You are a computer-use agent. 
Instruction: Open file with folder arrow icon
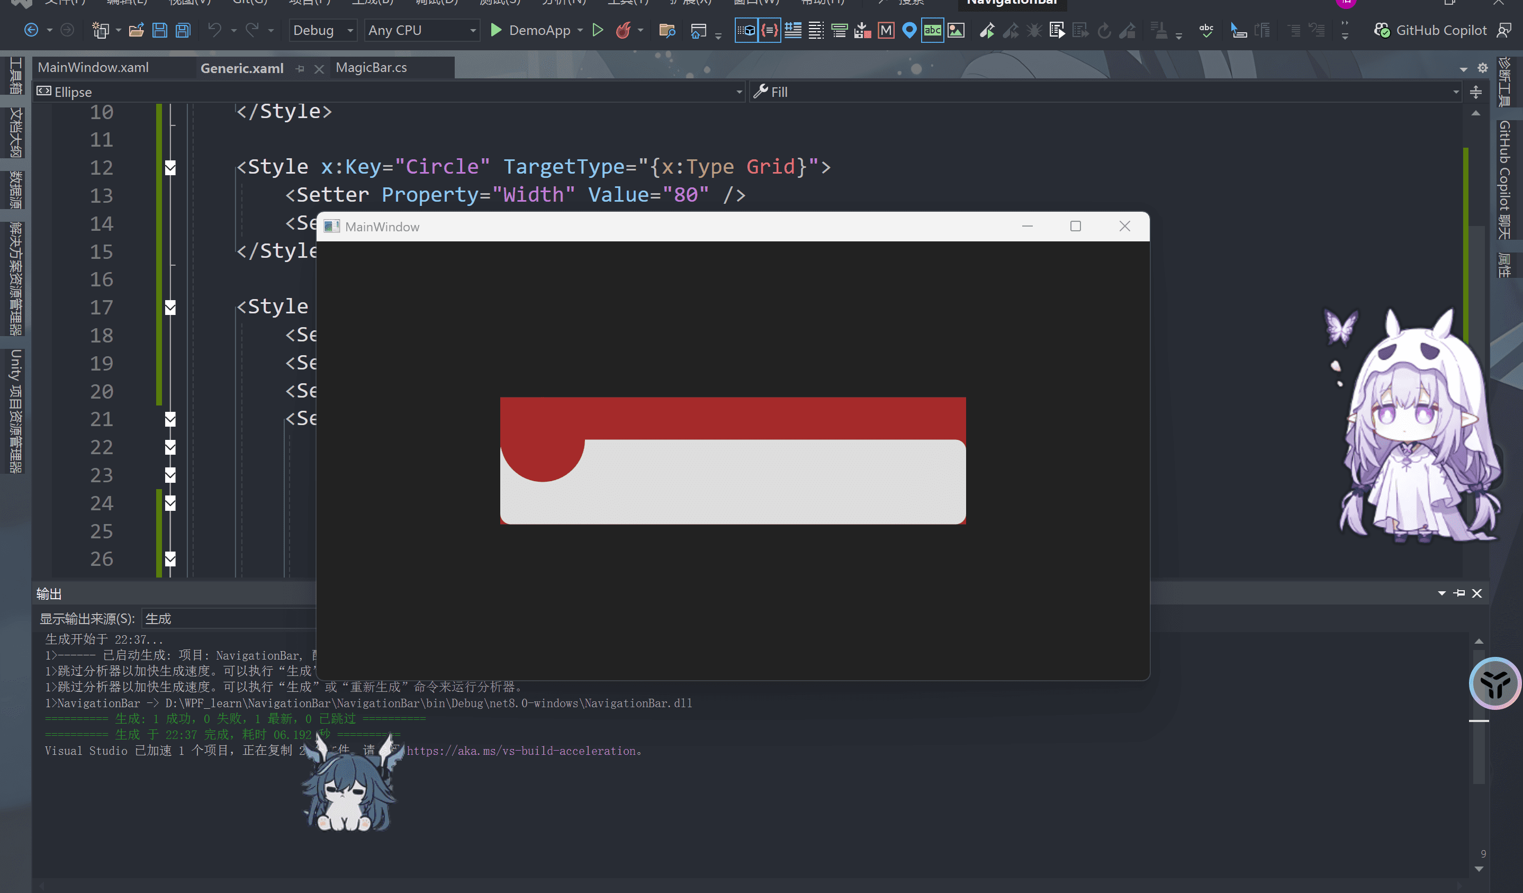(x=137, y=30)
